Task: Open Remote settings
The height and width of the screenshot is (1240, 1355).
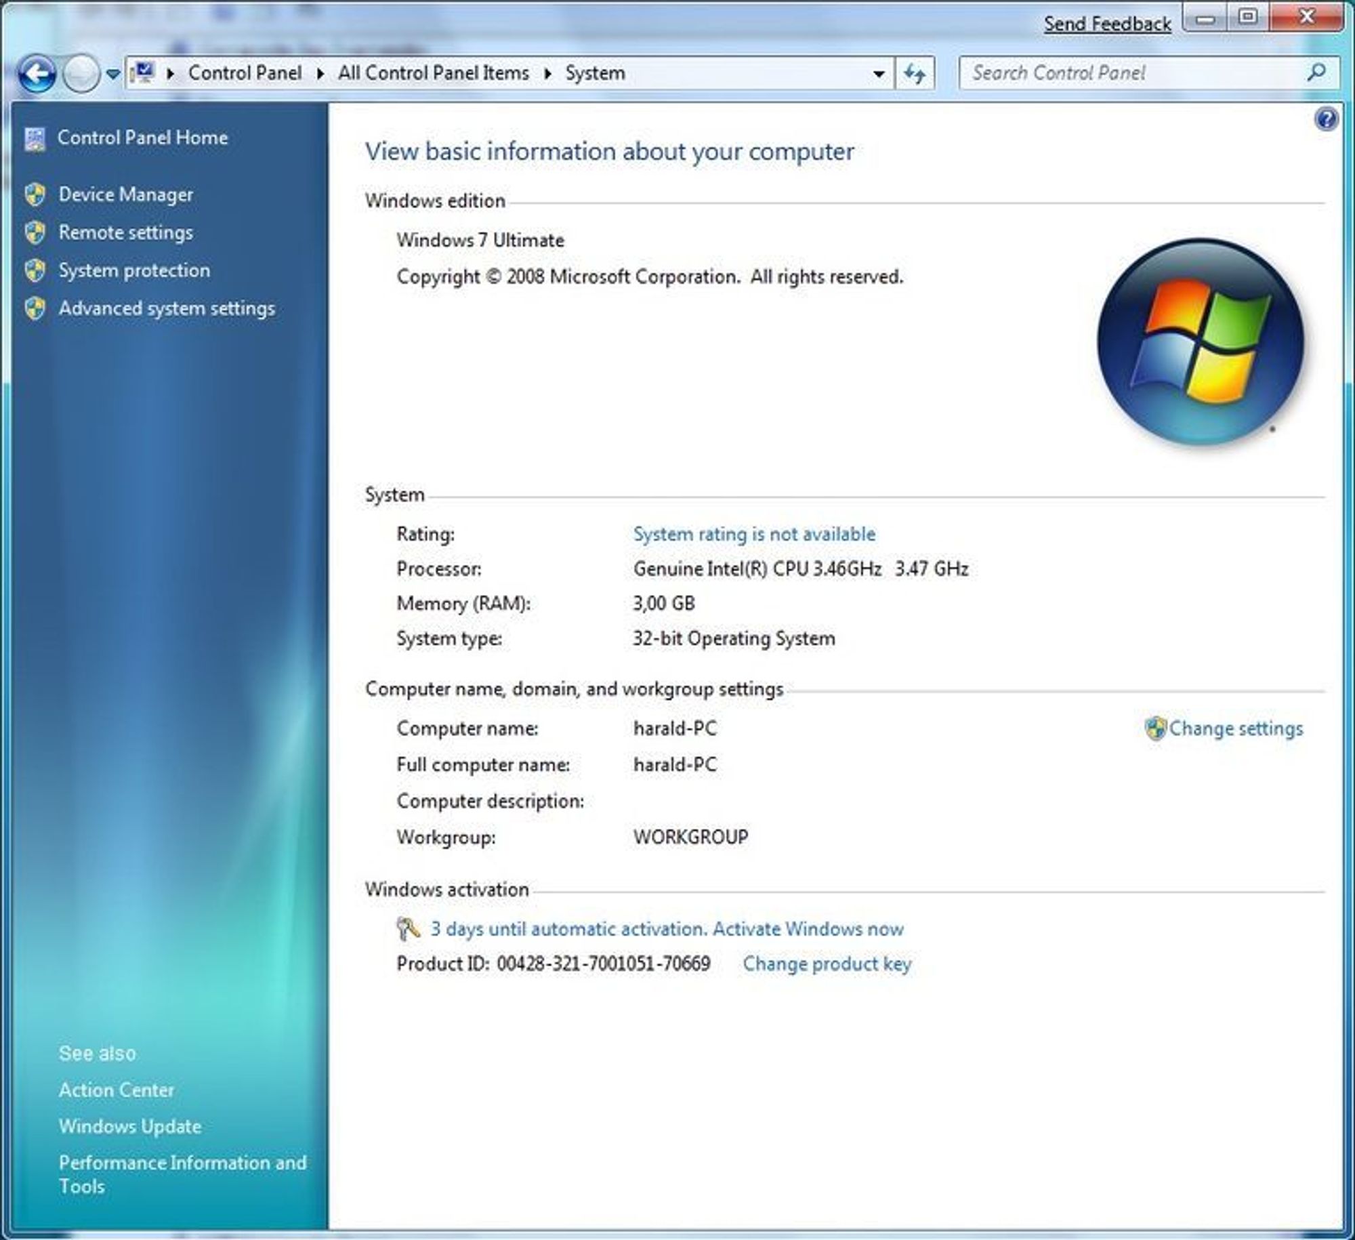Action: [126, 232]
